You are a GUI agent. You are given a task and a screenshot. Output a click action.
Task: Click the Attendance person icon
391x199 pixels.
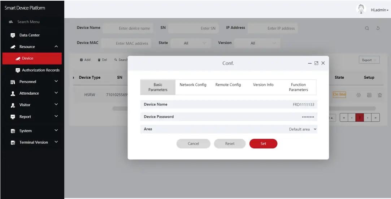click(13, 94)
